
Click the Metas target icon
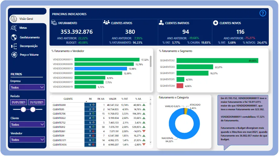(x=14, y=28)
